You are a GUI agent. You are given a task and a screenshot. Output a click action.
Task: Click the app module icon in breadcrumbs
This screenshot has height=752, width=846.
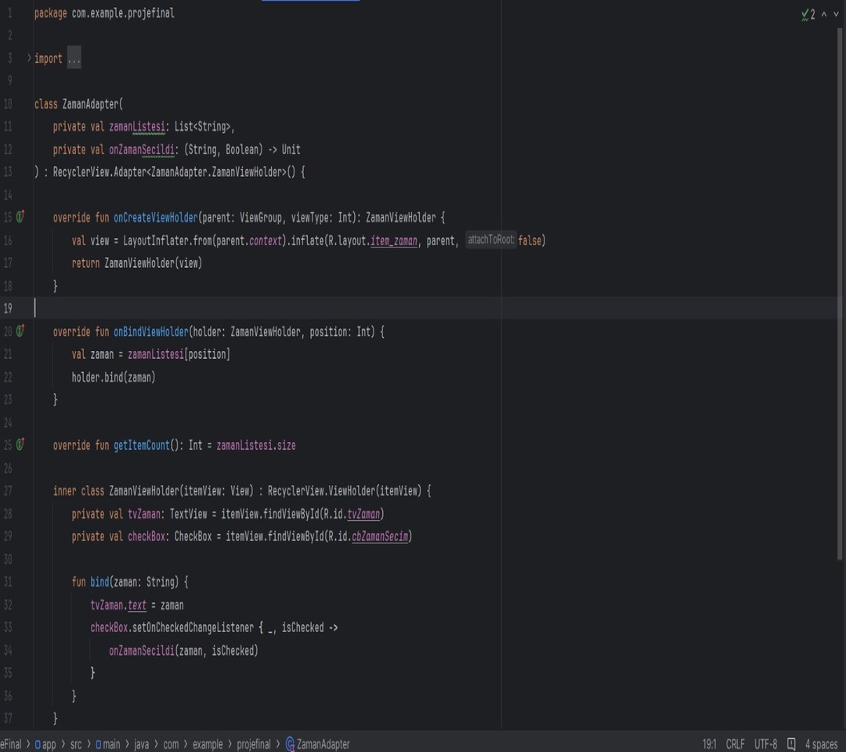tap(38, 744)
